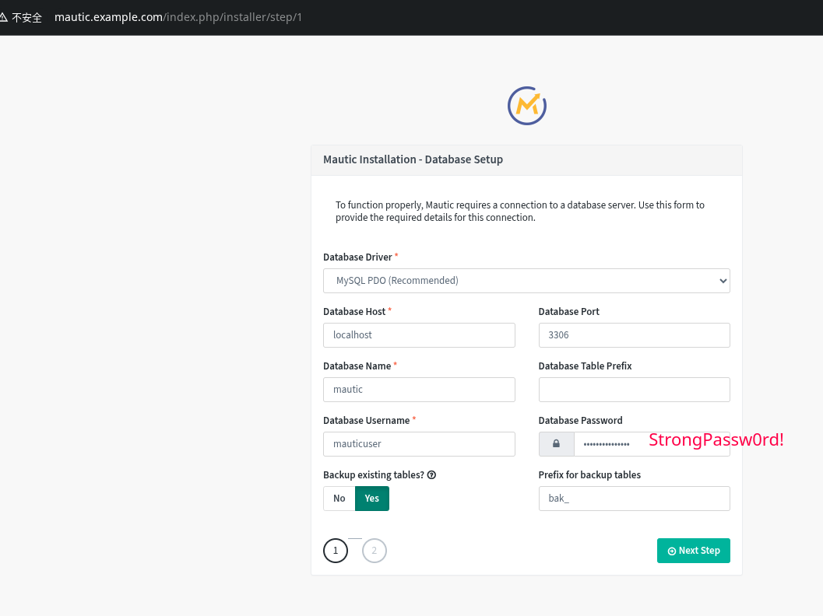This screenshot has height=616, width=823.
Task: Click the Database Table Prefix input
Action: point(634,390)
